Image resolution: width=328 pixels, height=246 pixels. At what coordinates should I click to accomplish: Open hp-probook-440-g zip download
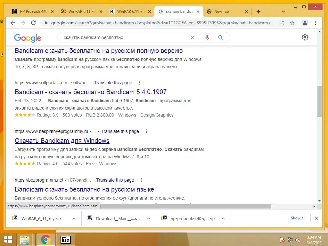coord(189,218)
